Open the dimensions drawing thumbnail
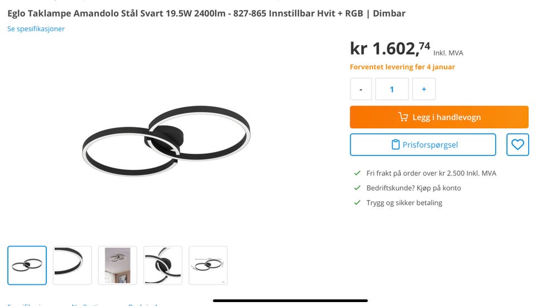The image size is (536, 306). (208, 265)
